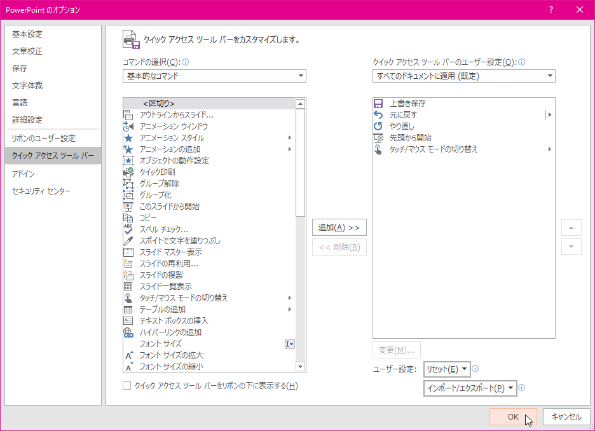595x431 pixels.
Task: Expand arrow beside 元に戻す in right list
Action: (549, 115)
